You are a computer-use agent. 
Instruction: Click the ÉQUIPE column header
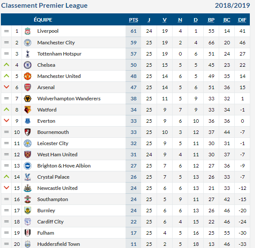(x=43, y=20)
